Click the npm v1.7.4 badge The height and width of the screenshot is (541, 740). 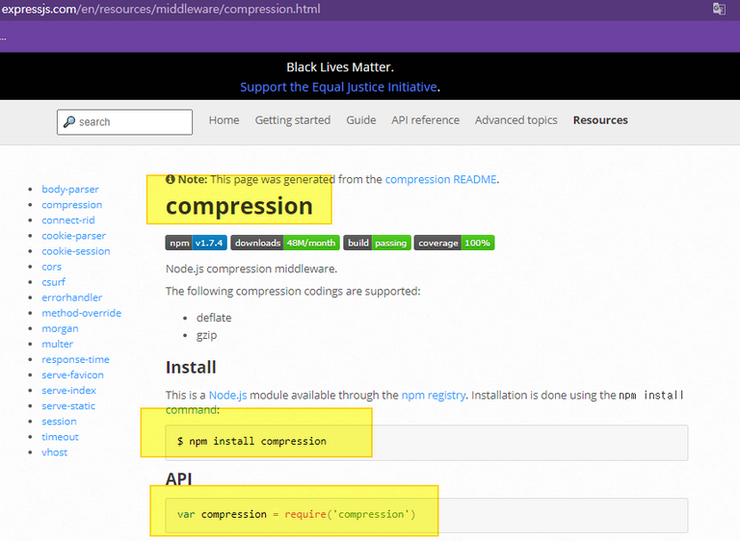coord(197,243)
